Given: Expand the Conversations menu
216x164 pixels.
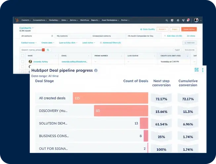Looking at the screenshot, I should [40, 20].
